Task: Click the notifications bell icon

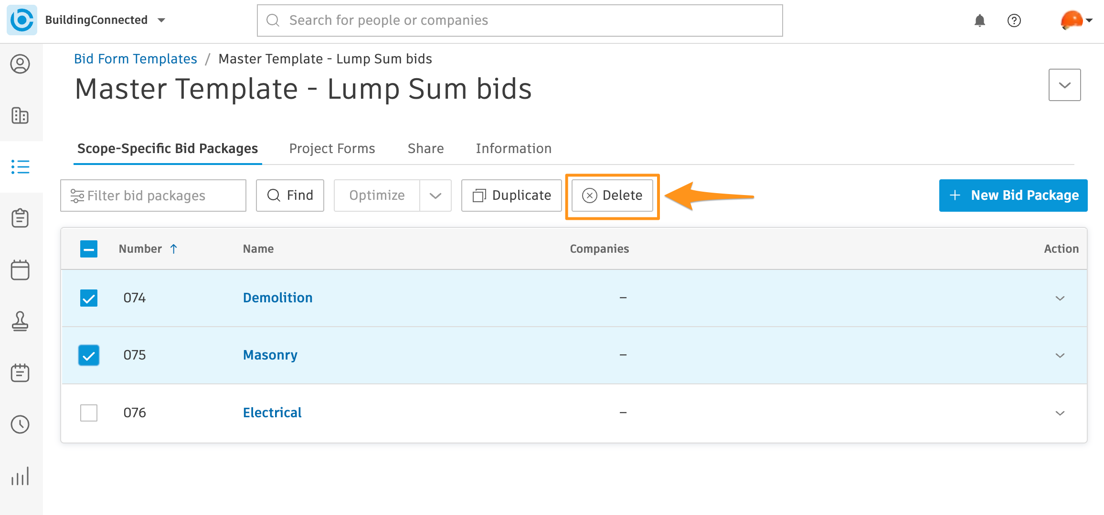Action: tap(980, 20)
